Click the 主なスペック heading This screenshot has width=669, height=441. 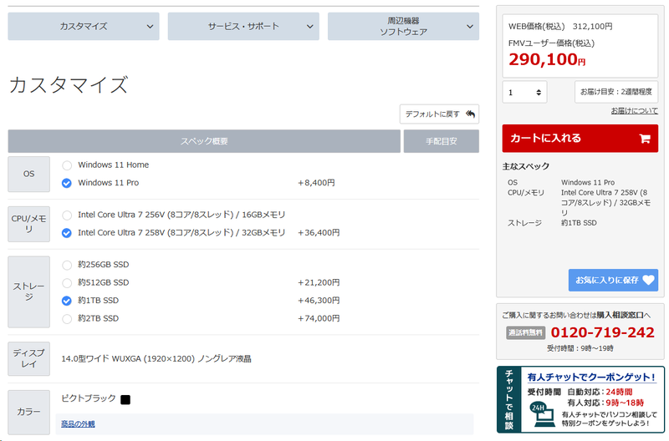point(526,166)
